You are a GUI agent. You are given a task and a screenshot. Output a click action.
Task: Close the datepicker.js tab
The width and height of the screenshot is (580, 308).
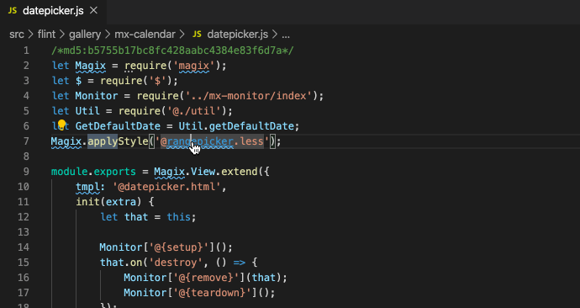(94, 11)
